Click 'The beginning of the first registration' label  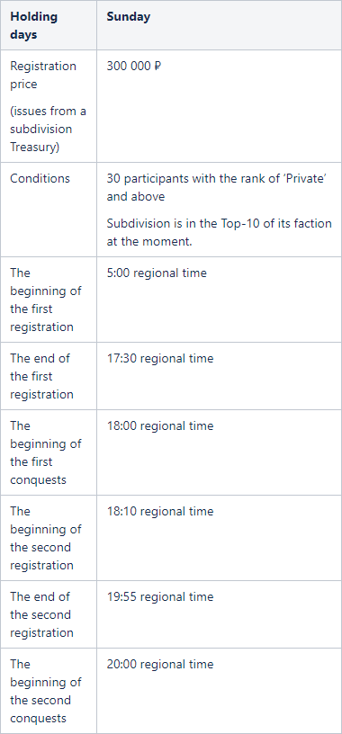tap(46, 300)
